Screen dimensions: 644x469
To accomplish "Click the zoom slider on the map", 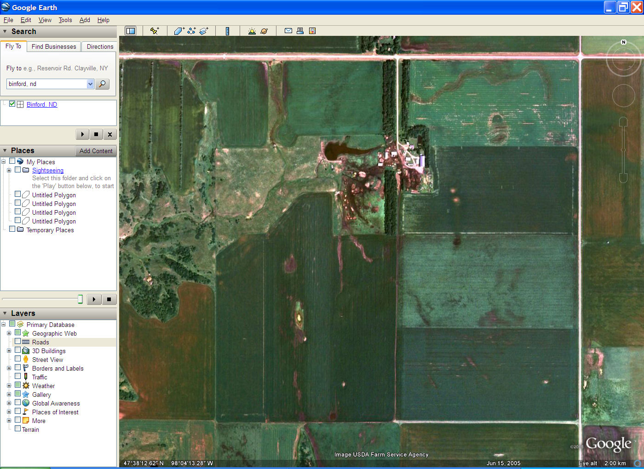I will (x=623, y=150).
